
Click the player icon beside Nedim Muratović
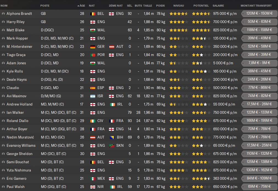pos(3,137)
